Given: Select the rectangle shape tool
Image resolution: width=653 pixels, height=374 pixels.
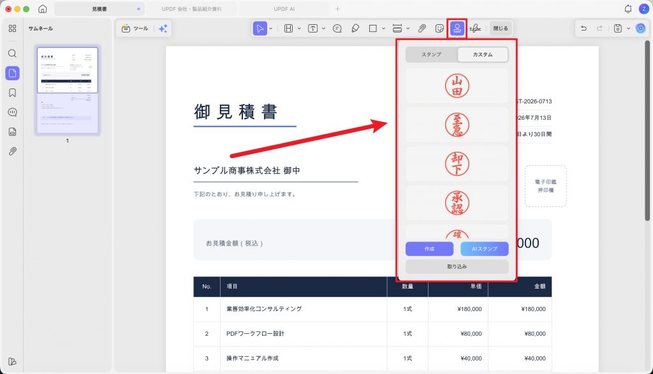Looking at the screenshot, I should pos(372,28).
